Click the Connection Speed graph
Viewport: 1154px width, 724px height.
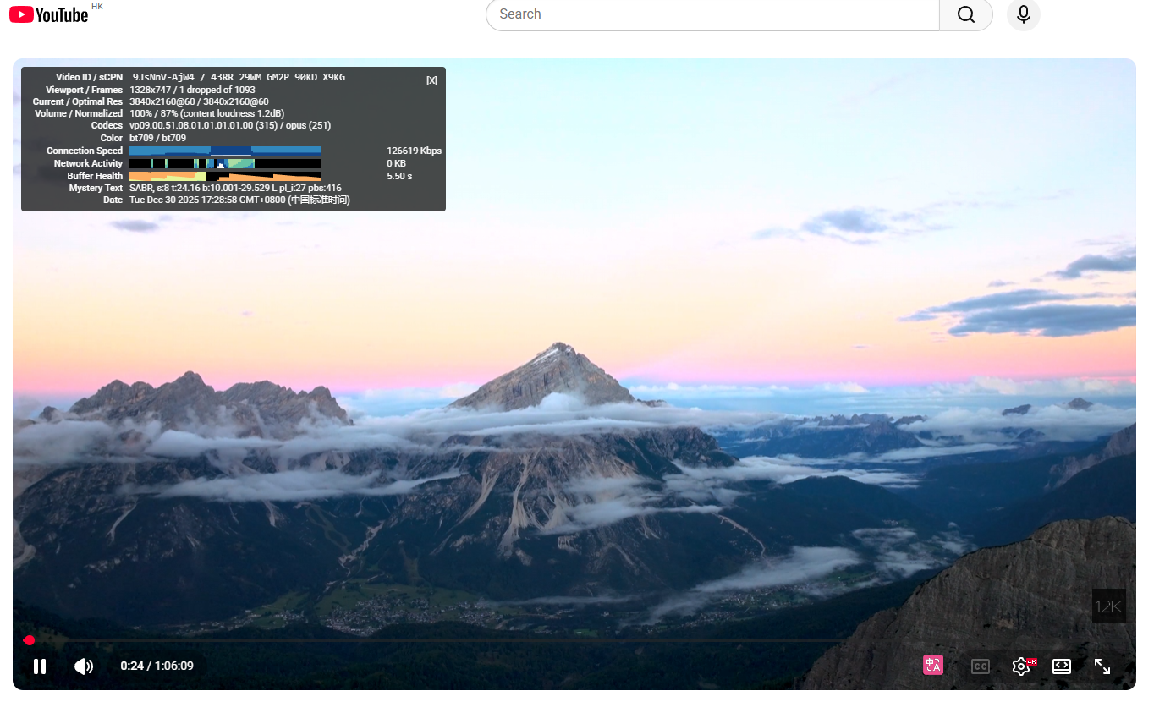(224, 151)
